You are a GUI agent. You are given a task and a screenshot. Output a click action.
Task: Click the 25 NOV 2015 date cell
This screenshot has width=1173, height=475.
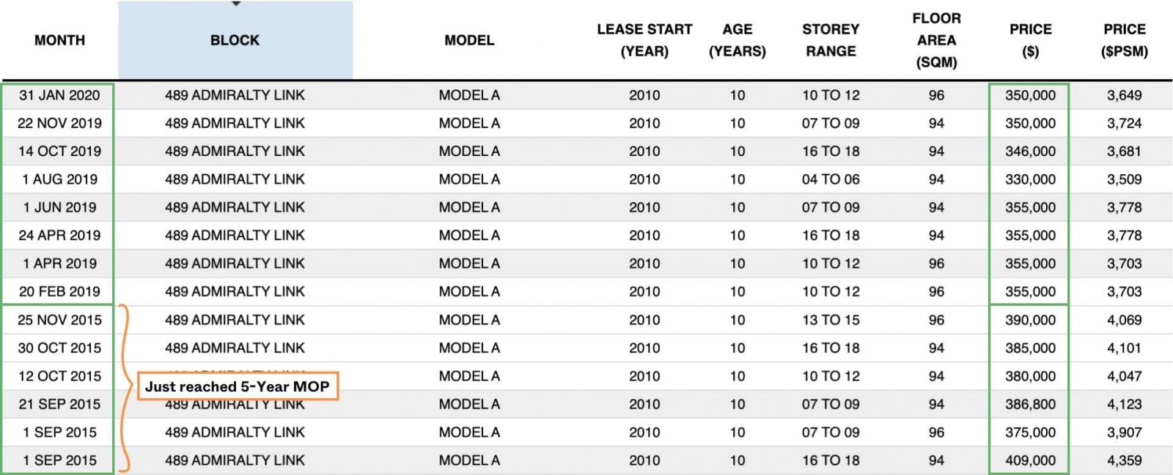point(59,320)
